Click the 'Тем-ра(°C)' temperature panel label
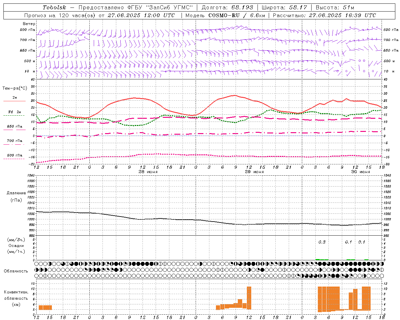This screenshot has height=320, width=400. (x=15, y=88)
